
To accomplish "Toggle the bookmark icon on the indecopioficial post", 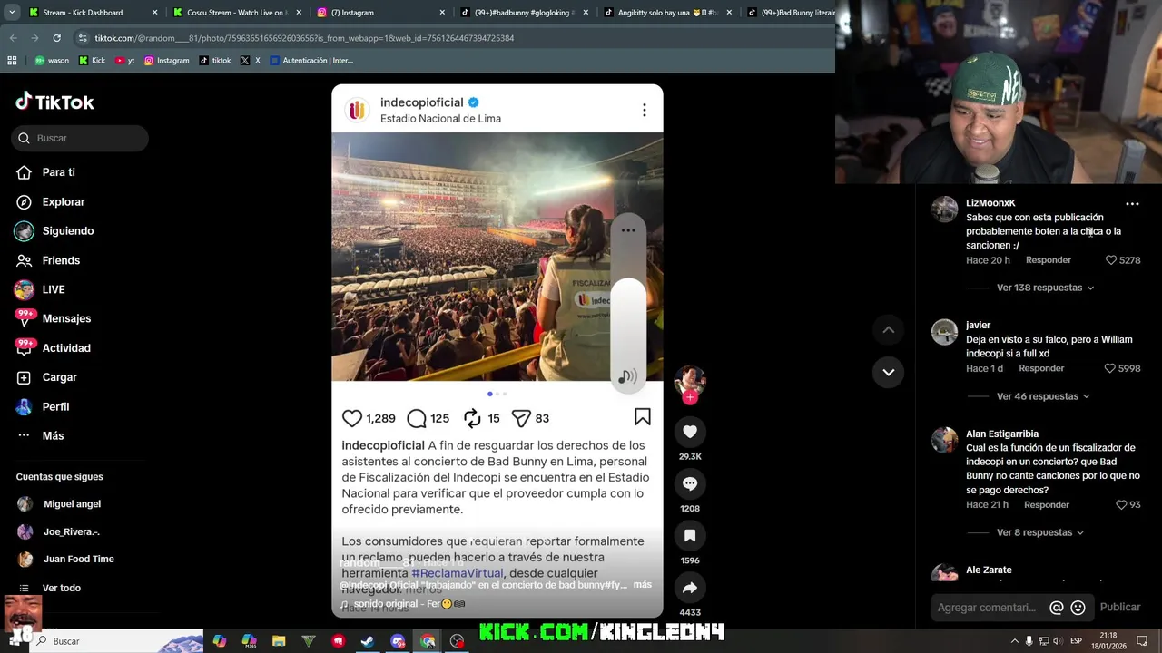I will [643, 416].
